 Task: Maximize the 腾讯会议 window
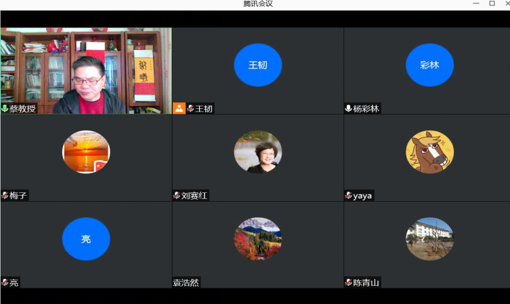(492, 4)
